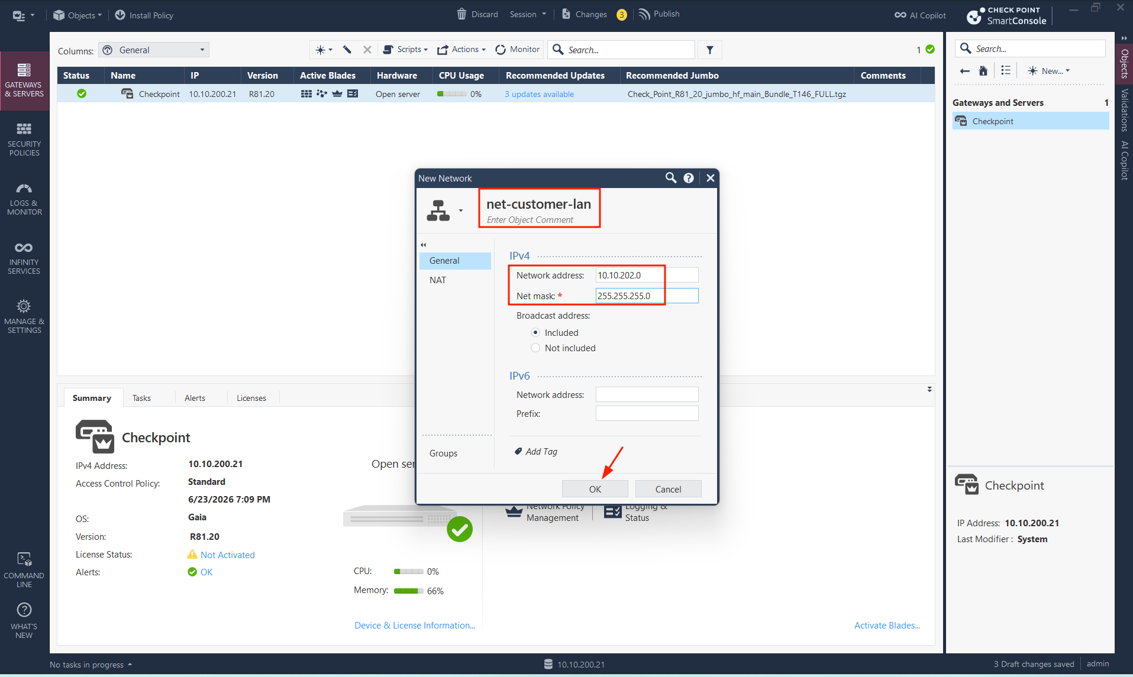This screenshot has height=677, width=1133.
Task: Open Infinity Services view
Action: 24,258
